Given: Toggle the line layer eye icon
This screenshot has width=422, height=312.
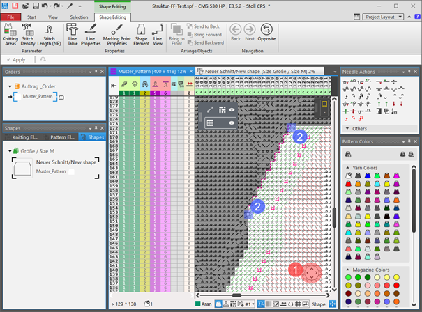Looking at the screenshot, I should click(x=232, y=109).
